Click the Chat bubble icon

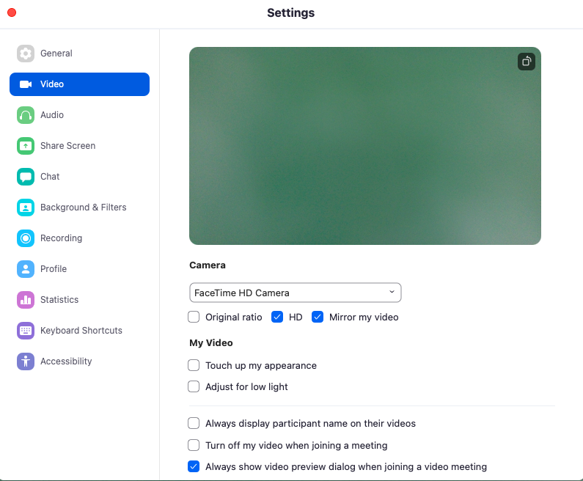[x=26, y=177]
